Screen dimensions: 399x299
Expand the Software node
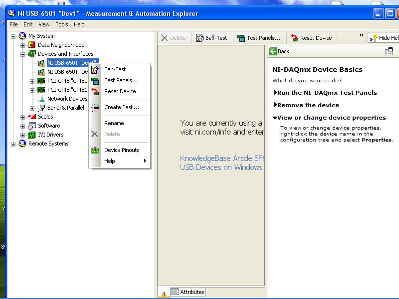click(22, 126)
